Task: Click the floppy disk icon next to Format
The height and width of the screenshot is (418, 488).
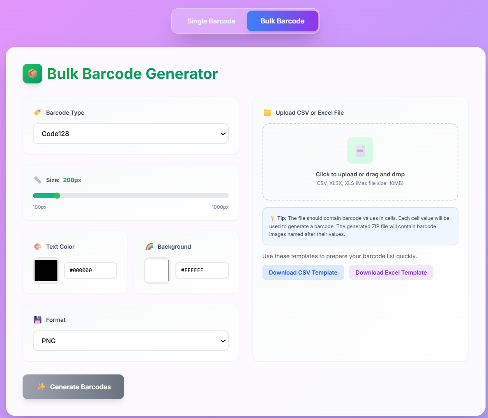Action: [38, 319]
